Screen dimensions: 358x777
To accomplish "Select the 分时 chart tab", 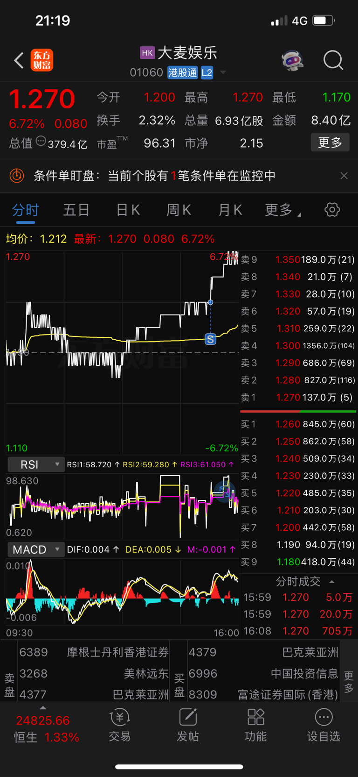I will pos(26,210).
